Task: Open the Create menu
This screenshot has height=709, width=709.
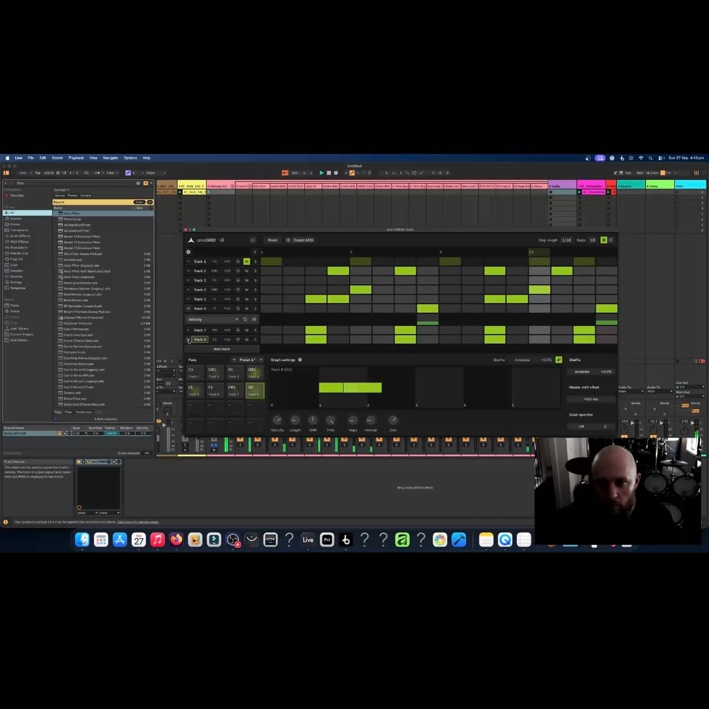Action: [x=58, y=158]
